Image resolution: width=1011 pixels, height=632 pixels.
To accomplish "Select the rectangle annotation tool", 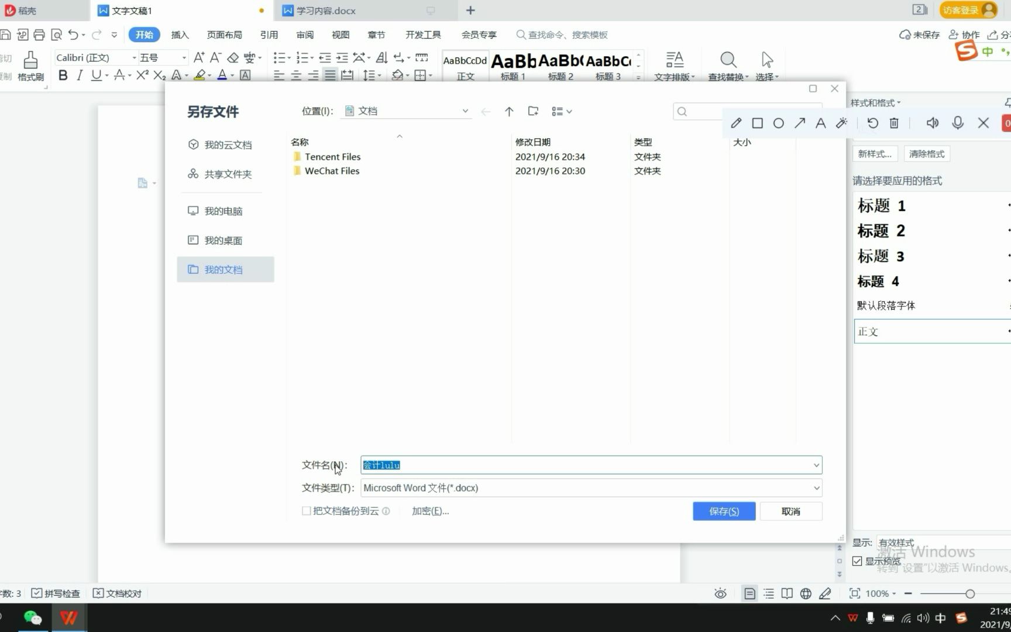I will [x=757, y=123].
